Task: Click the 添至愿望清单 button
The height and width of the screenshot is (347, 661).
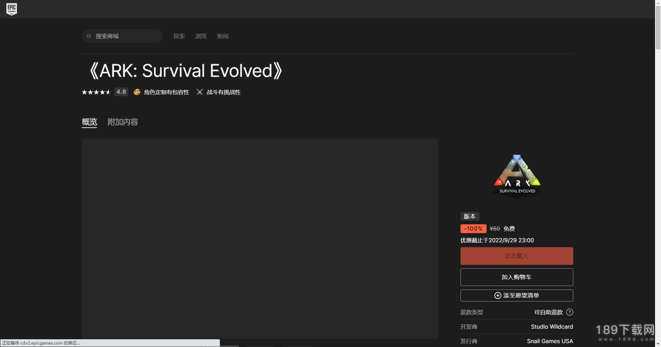Action: click(517, 296)
